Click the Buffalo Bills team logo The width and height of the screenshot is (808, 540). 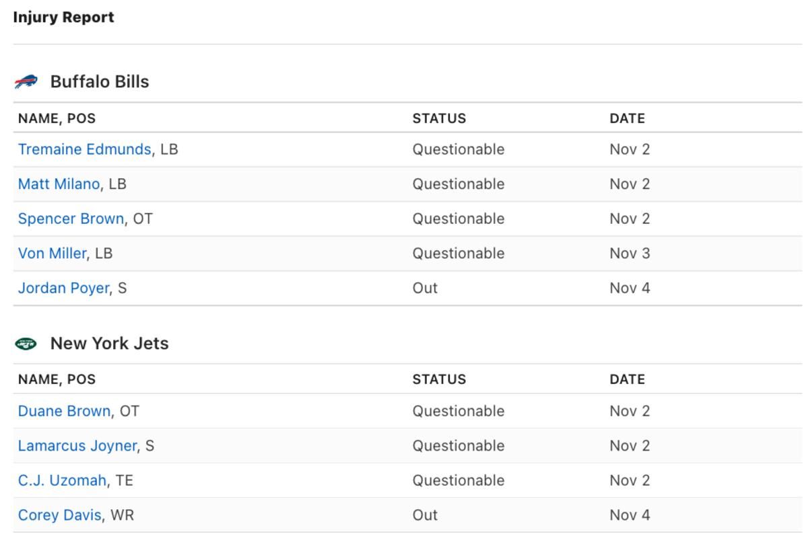point(26,82)
